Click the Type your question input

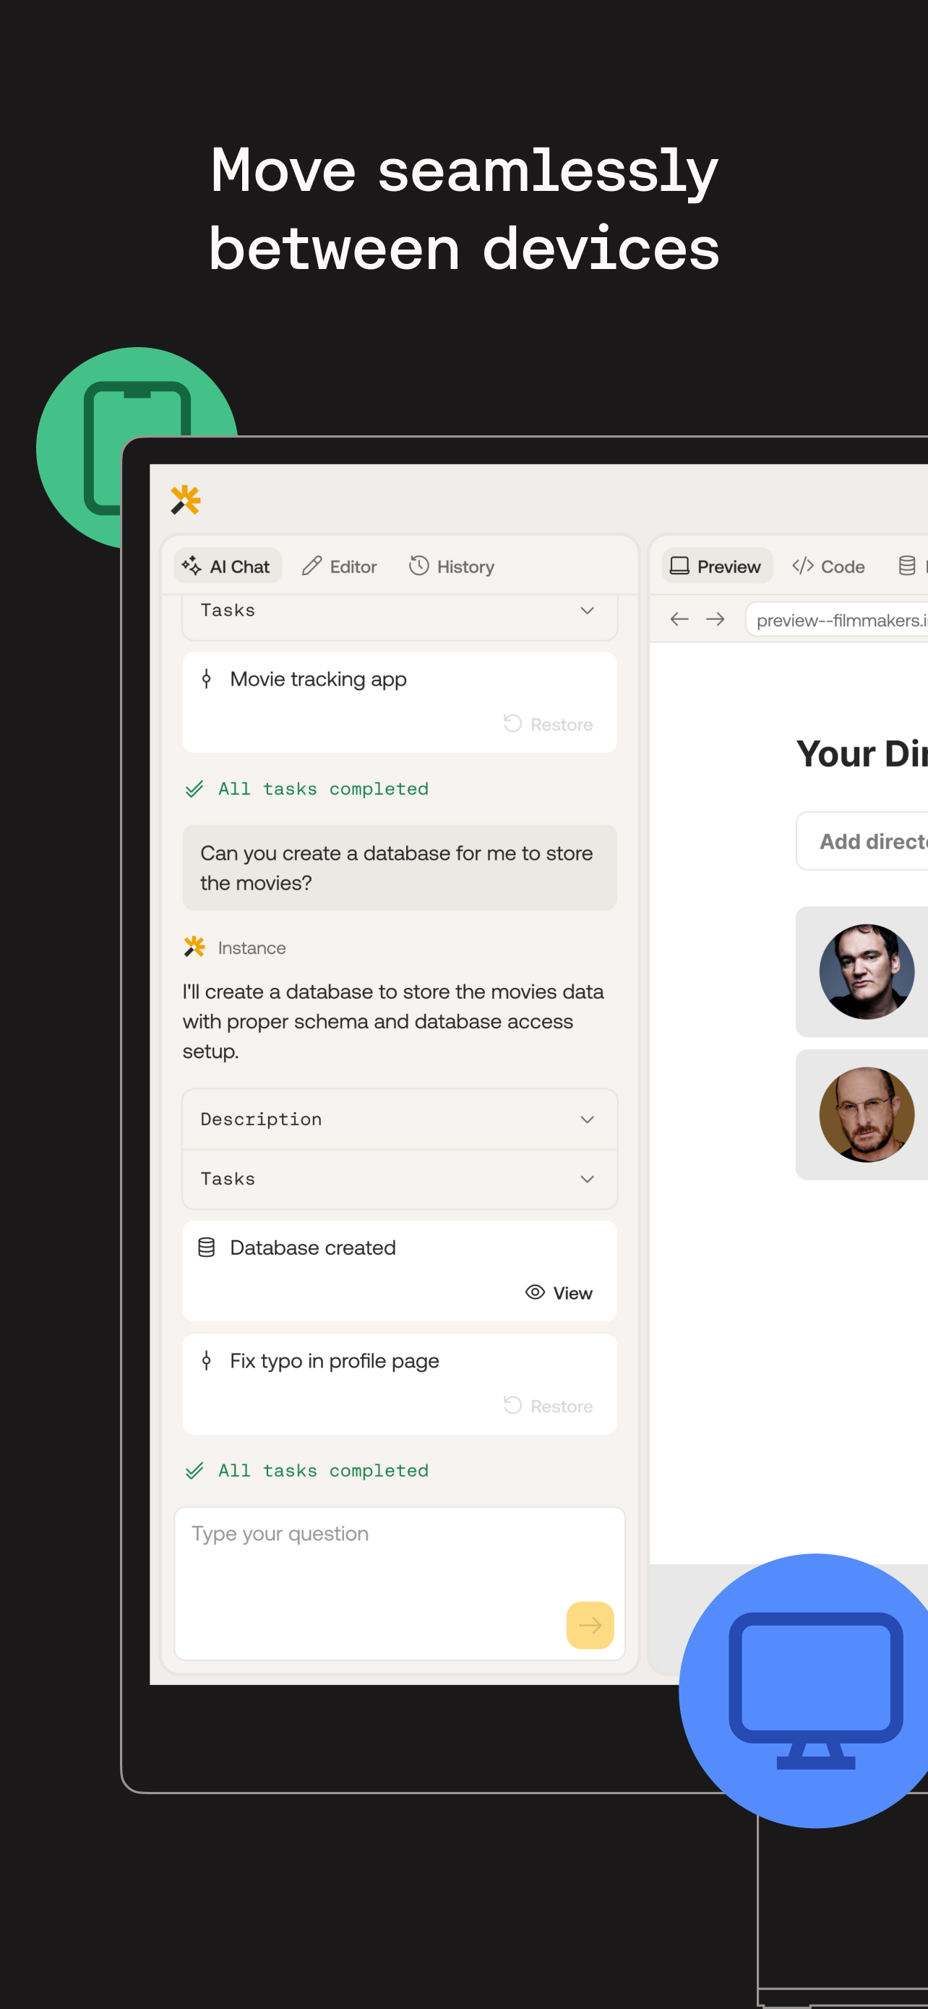click(400, 1583)
